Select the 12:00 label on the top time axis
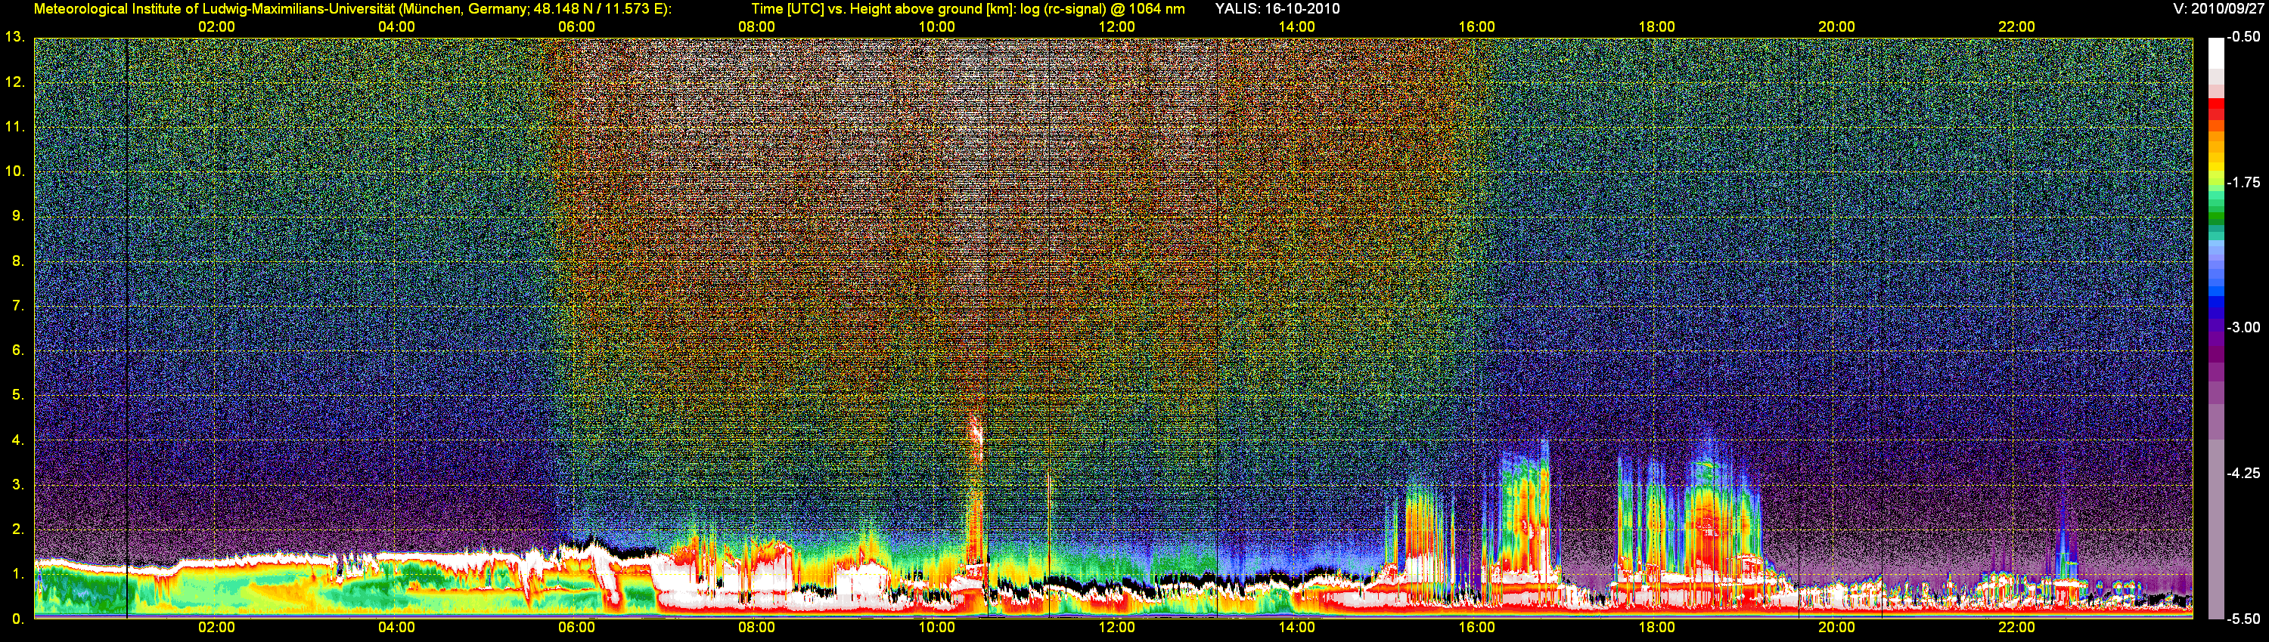The width and height of the screenshot is (2269, 642). [x=1116, y=26]
